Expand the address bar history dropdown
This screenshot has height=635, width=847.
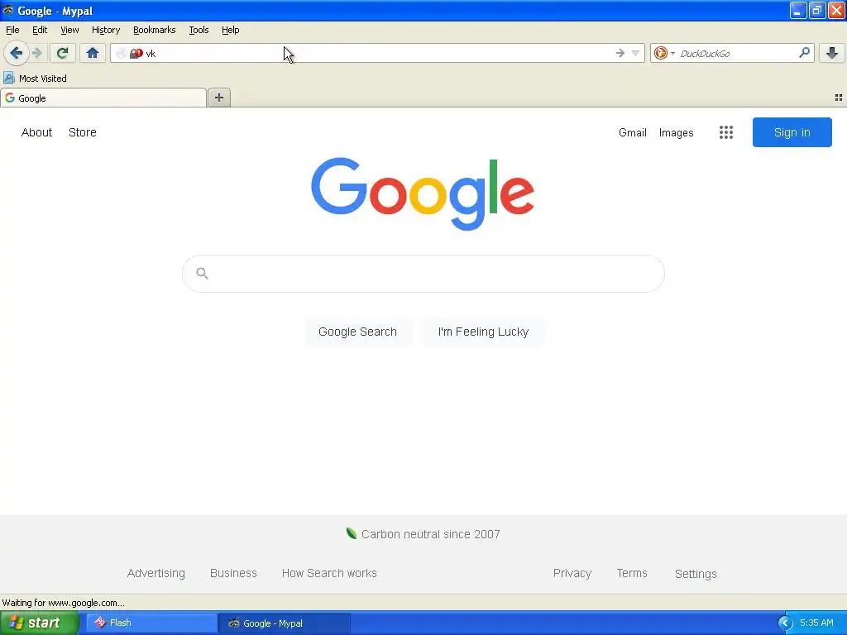(636, 53)
